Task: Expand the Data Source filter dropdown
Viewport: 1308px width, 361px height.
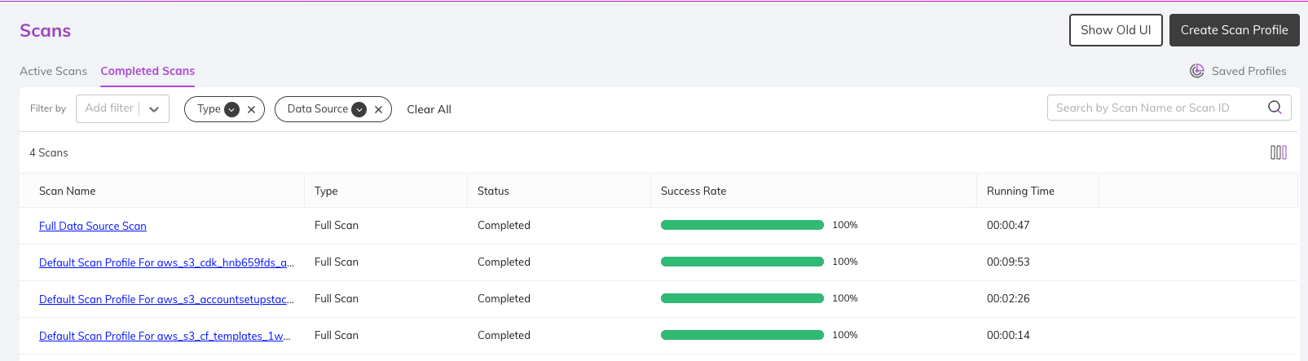Action: tap(359, 109)
